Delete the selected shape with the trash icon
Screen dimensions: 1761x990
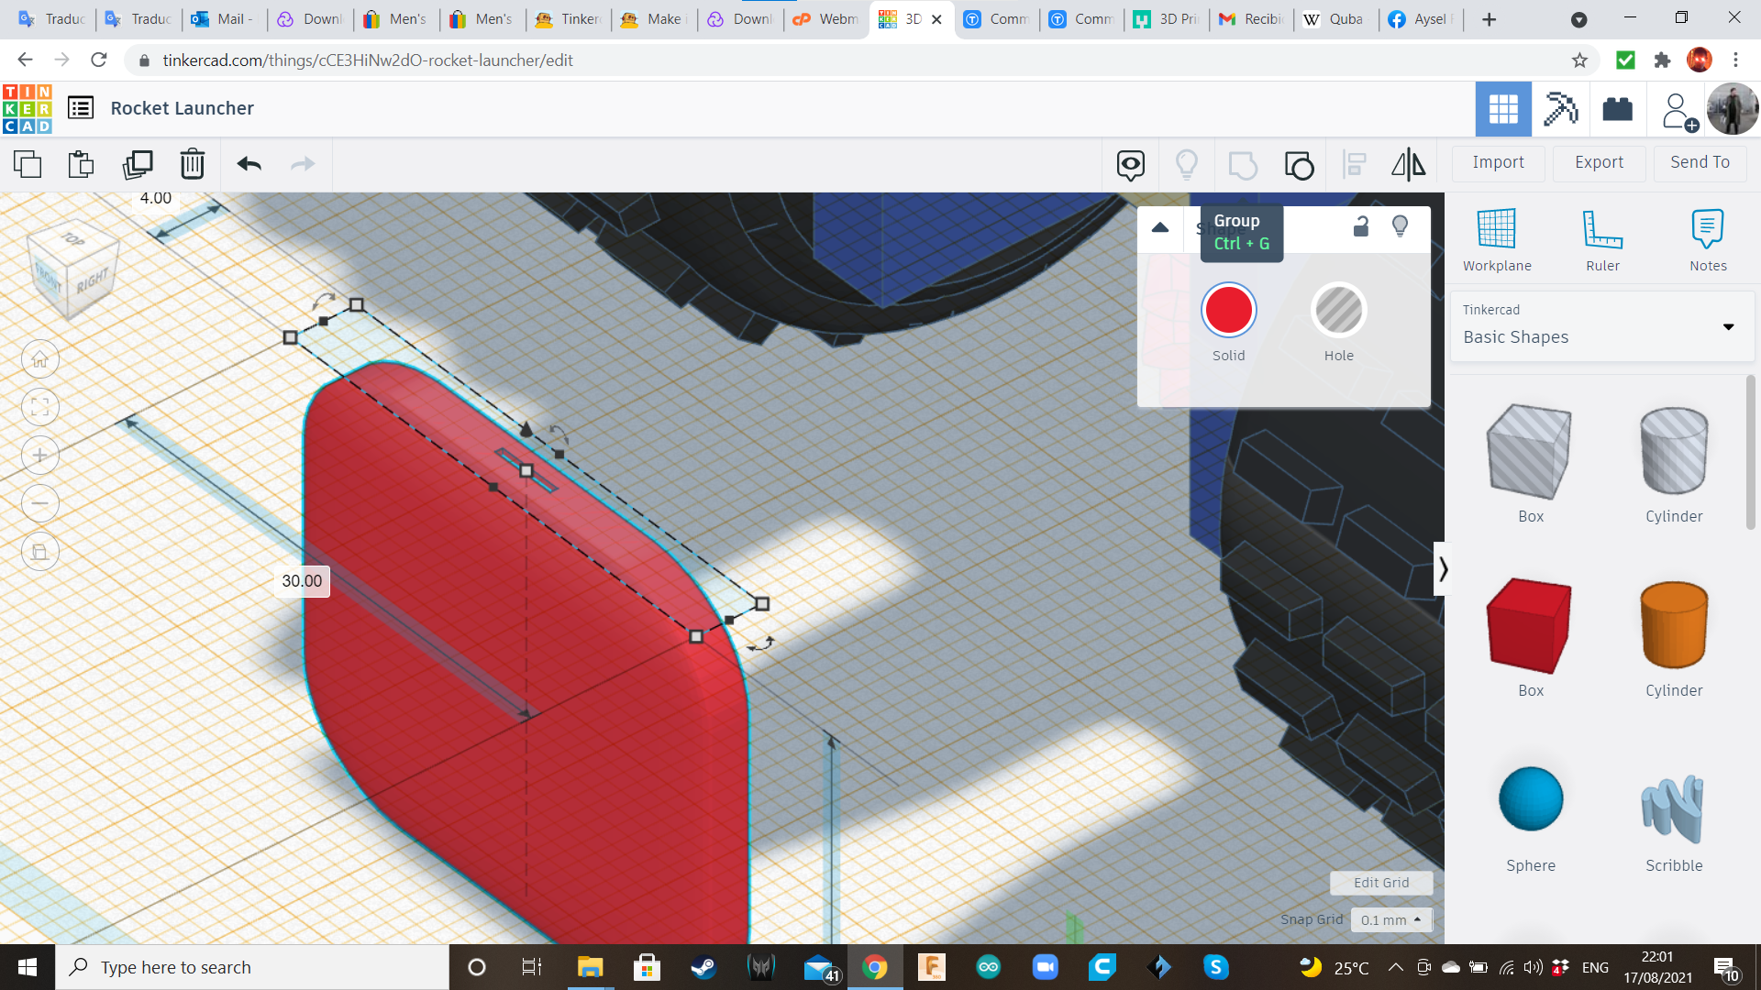[192, 165]
